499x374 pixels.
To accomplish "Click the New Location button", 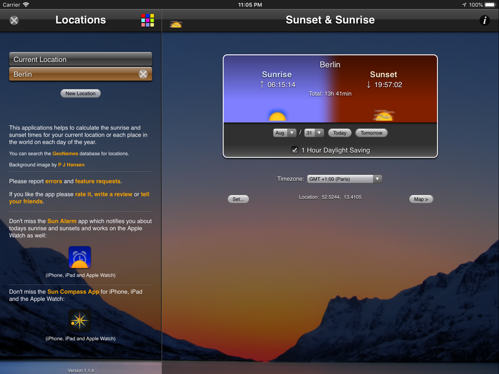I will coord(80,94).
